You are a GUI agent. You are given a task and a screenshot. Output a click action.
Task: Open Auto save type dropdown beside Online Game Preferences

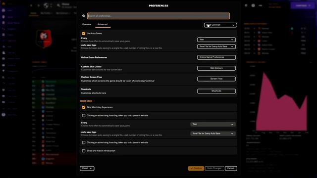coord(216,46)
